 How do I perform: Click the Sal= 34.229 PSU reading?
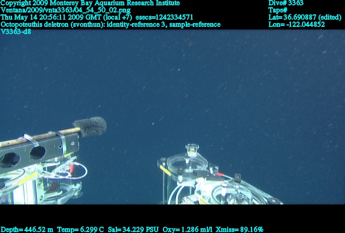(x=133, y=230)
